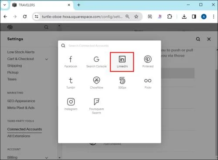
Task: Click the settings sidebar scroll-up arrow
Action: 59,26
